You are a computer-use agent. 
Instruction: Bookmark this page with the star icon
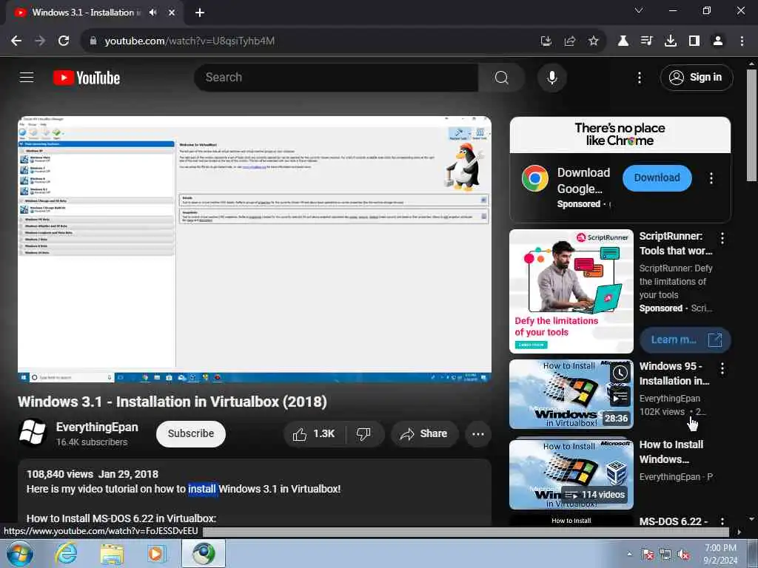coord(594,41)
